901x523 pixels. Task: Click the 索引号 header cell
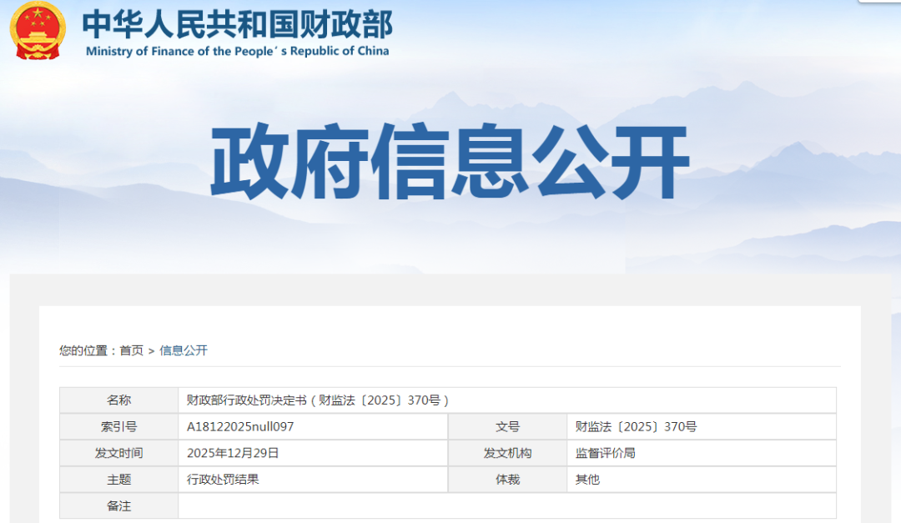119,426
